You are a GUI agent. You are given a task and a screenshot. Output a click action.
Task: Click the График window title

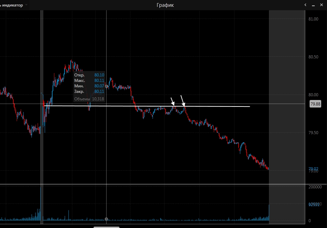(x=165, y=5)
